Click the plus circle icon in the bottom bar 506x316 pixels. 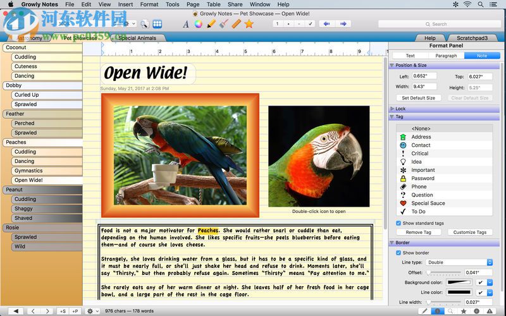[476, 311]
